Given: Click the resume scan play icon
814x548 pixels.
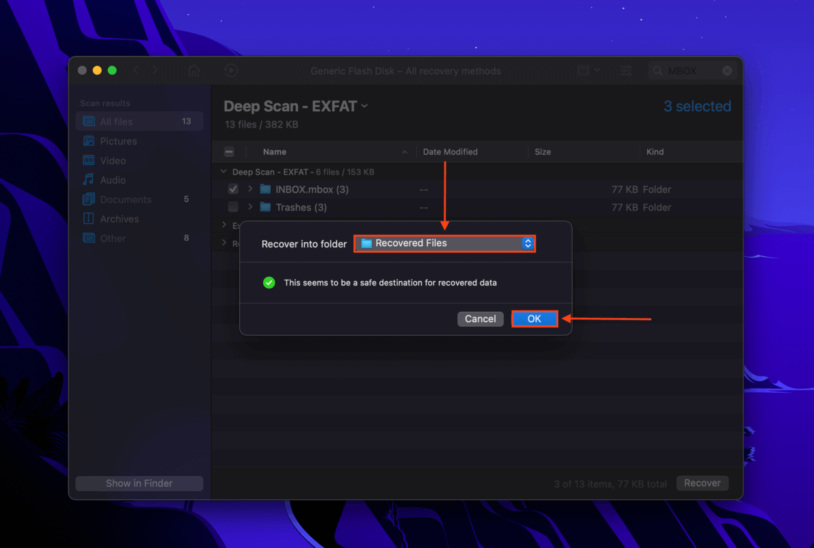Looking at the screenshot, I should click(x=231, y=71).
